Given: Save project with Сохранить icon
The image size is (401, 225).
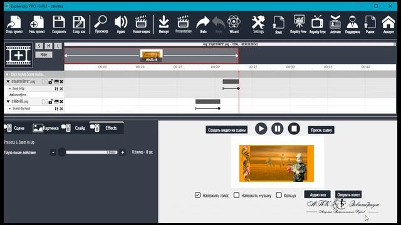Looking at the screenshot, I should [59, 24].
